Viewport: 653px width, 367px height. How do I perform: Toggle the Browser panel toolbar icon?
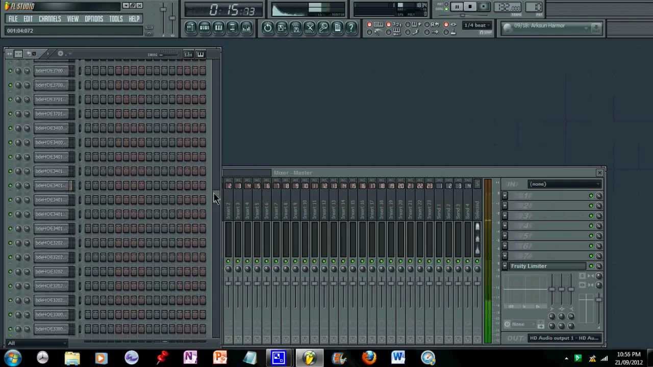click(x=232, y=28)
